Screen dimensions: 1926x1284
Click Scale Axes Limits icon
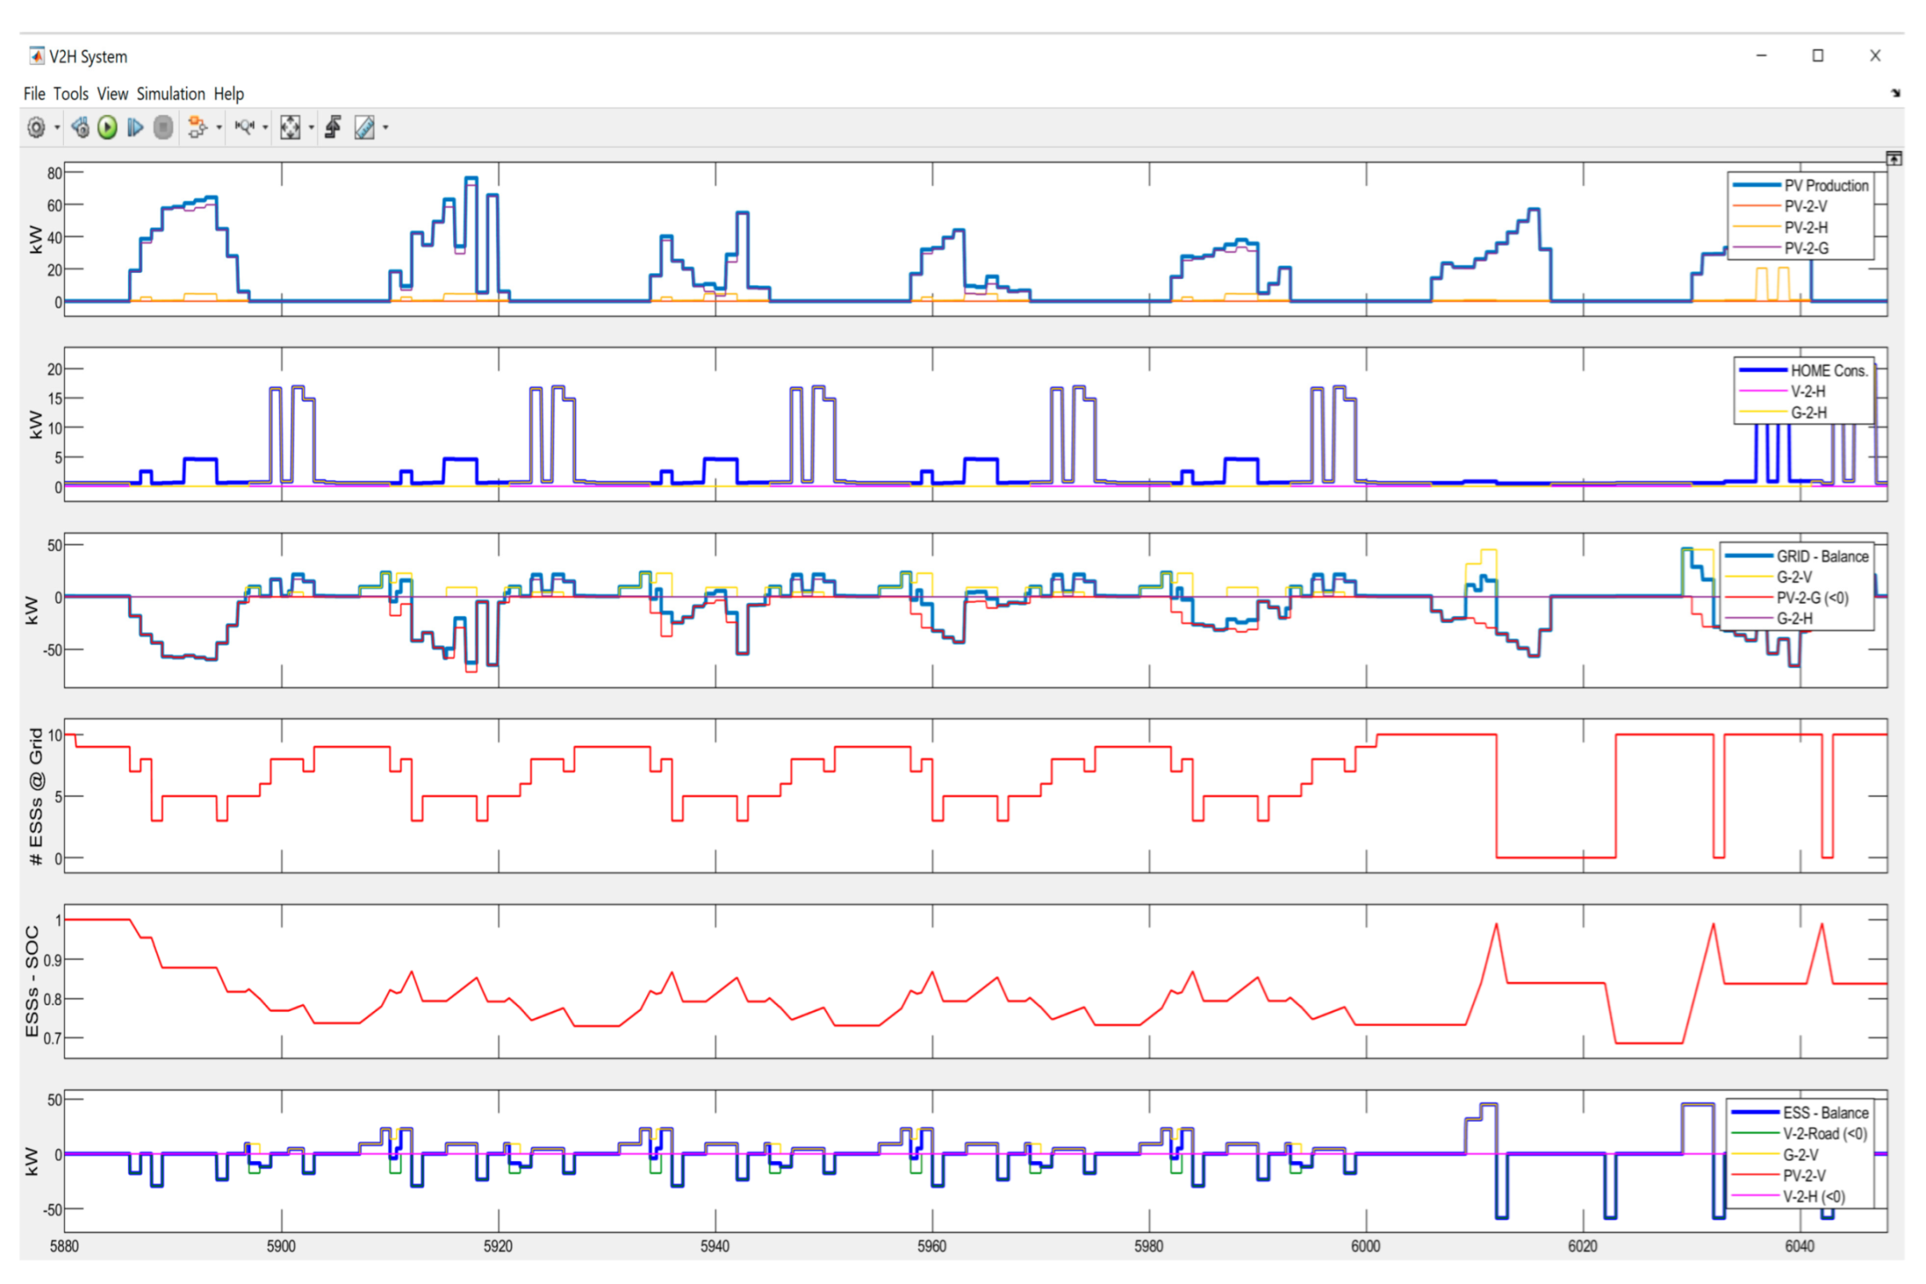(290, 128)
